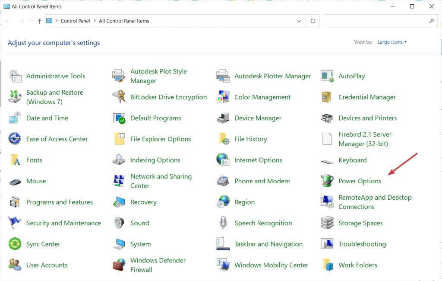Click the Device Manager icon
The image size is (442, 281).
click(223, 118)
